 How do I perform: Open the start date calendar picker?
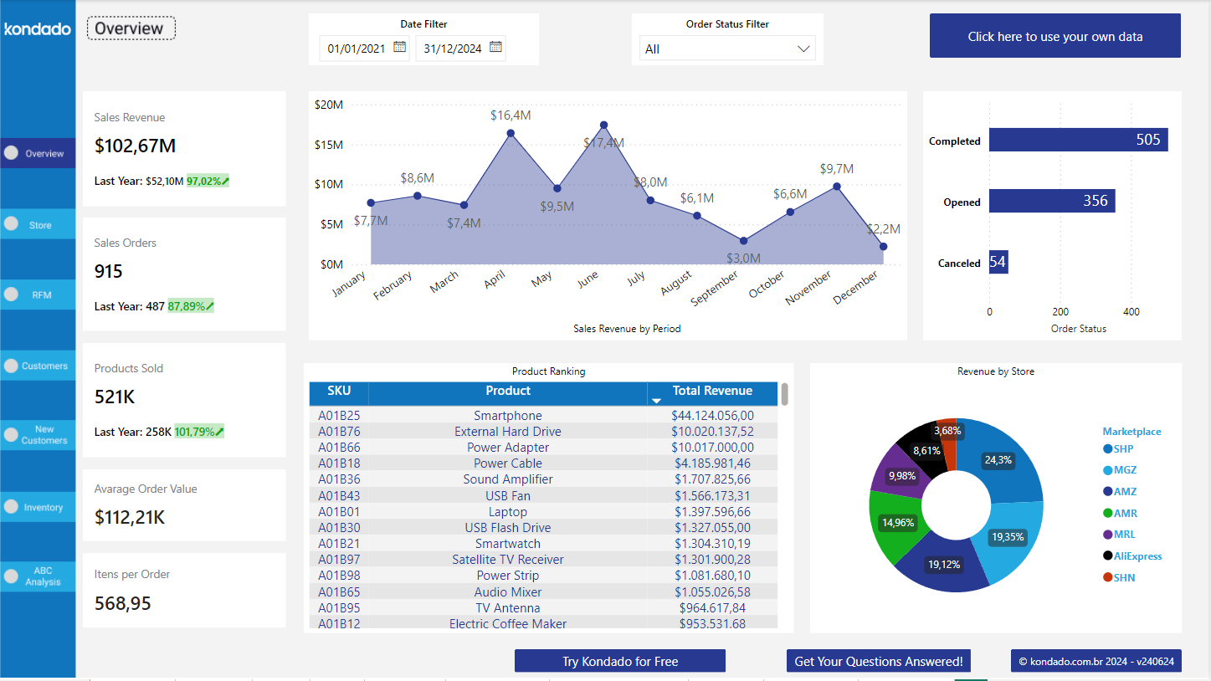click(400, 48)
